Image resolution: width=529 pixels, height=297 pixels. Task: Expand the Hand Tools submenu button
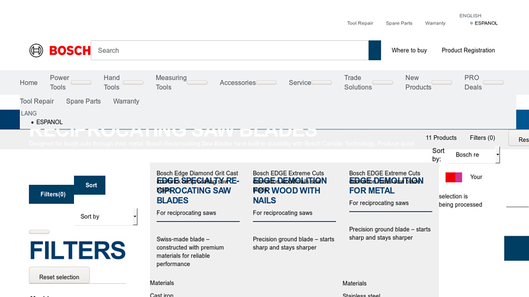pos(133,83)
